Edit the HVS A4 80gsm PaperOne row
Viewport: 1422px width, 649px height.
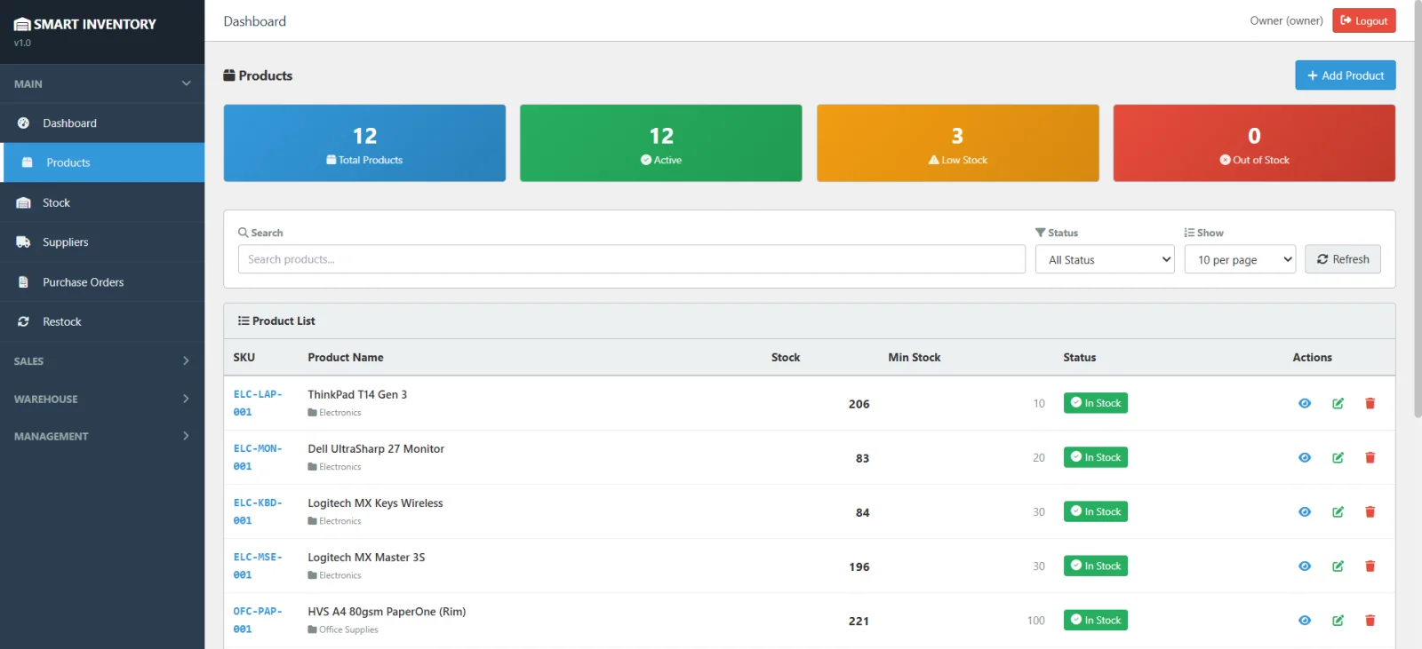tap(1338, 621)
